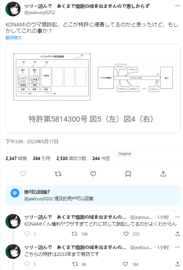
Task: View the 2,347 转推 list
Action: [x=16, y=158]
